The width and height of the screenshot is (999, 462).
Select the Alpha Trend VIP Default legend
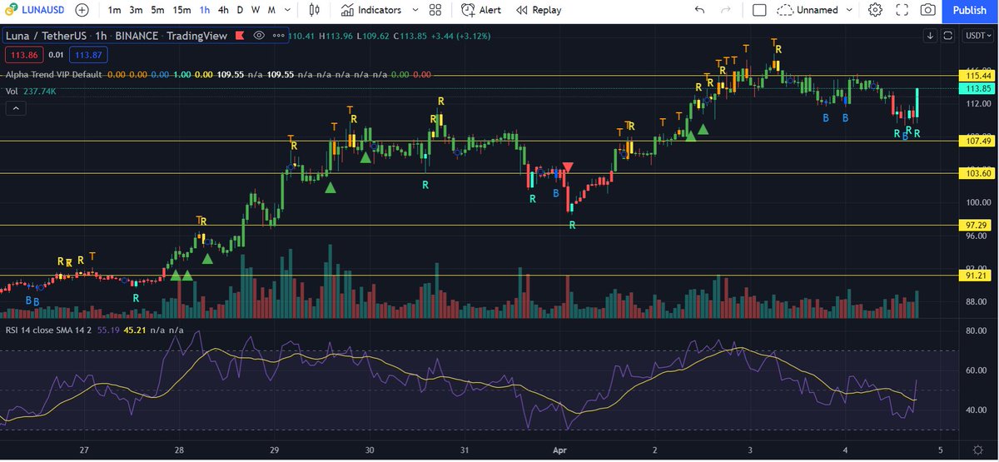53,74
